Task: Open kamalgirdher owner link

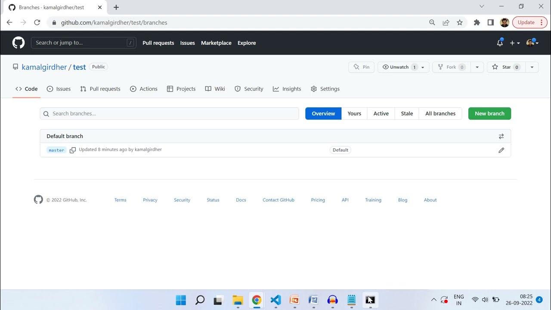Action: [44, 67]
